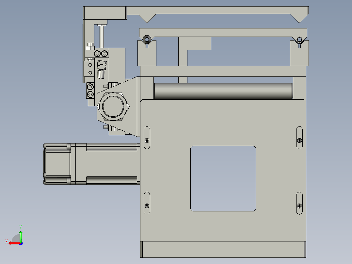The width and height of the screenshot is (352, 264).
Task: Select the left black ring in the V-block
Action: tap(147, 40)
